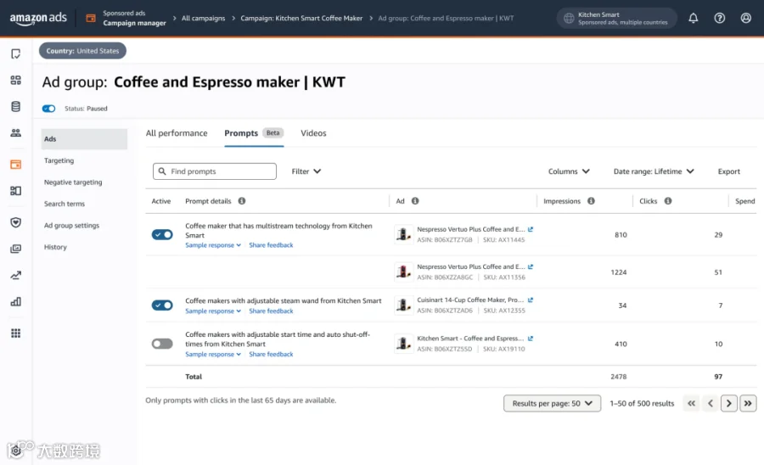This screenshot has width=764, height=465.
Task: Expand Sample response for multistream prompt
Action: pyautogui.click(x=213, y=245)
